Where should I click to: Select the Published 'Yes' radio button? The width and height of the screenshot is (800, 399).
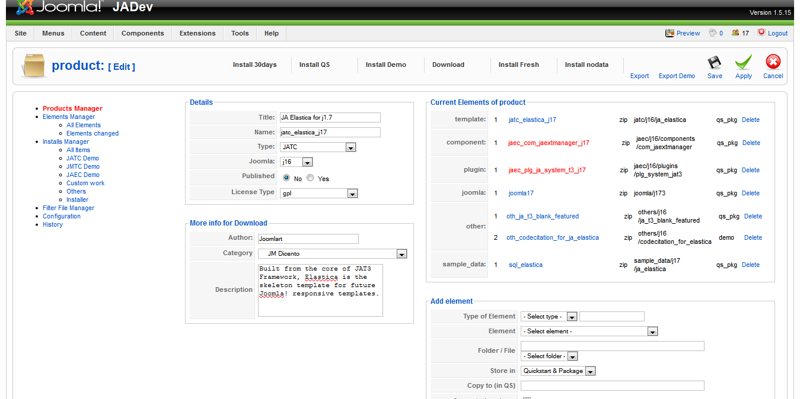coord(310,178)
